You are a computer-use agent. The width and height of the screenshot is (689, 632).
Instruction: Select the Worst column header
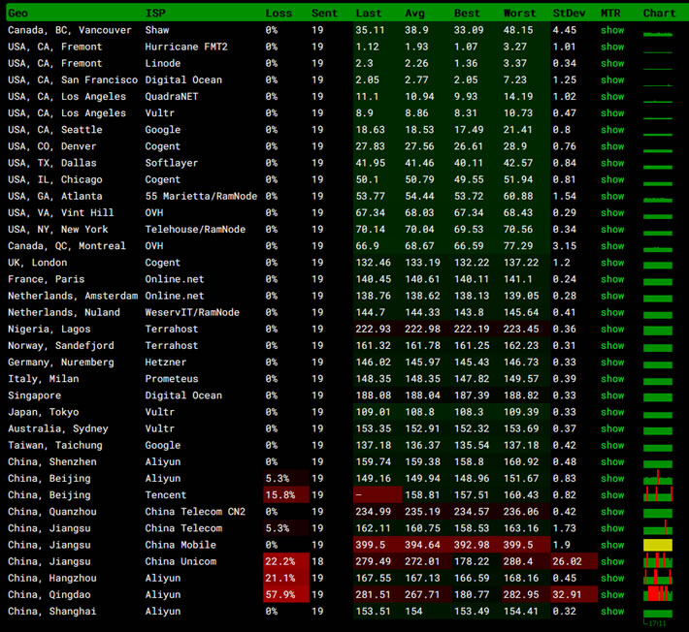pyautogui.click(x=519, y=13)
